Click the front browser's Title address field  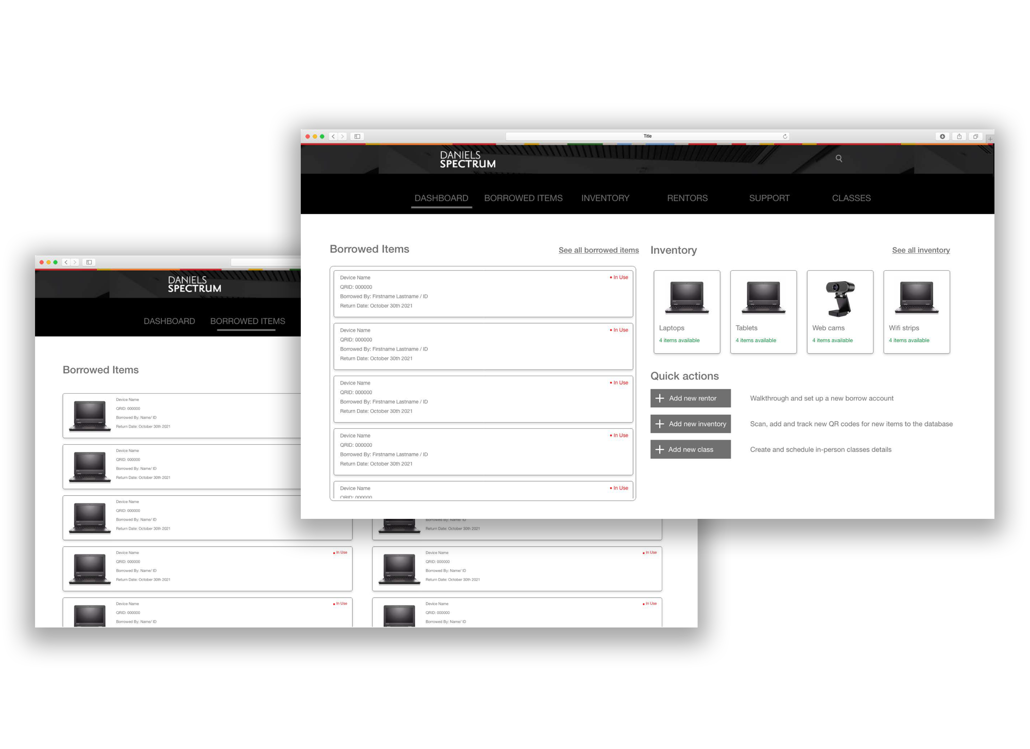(647, 136)
